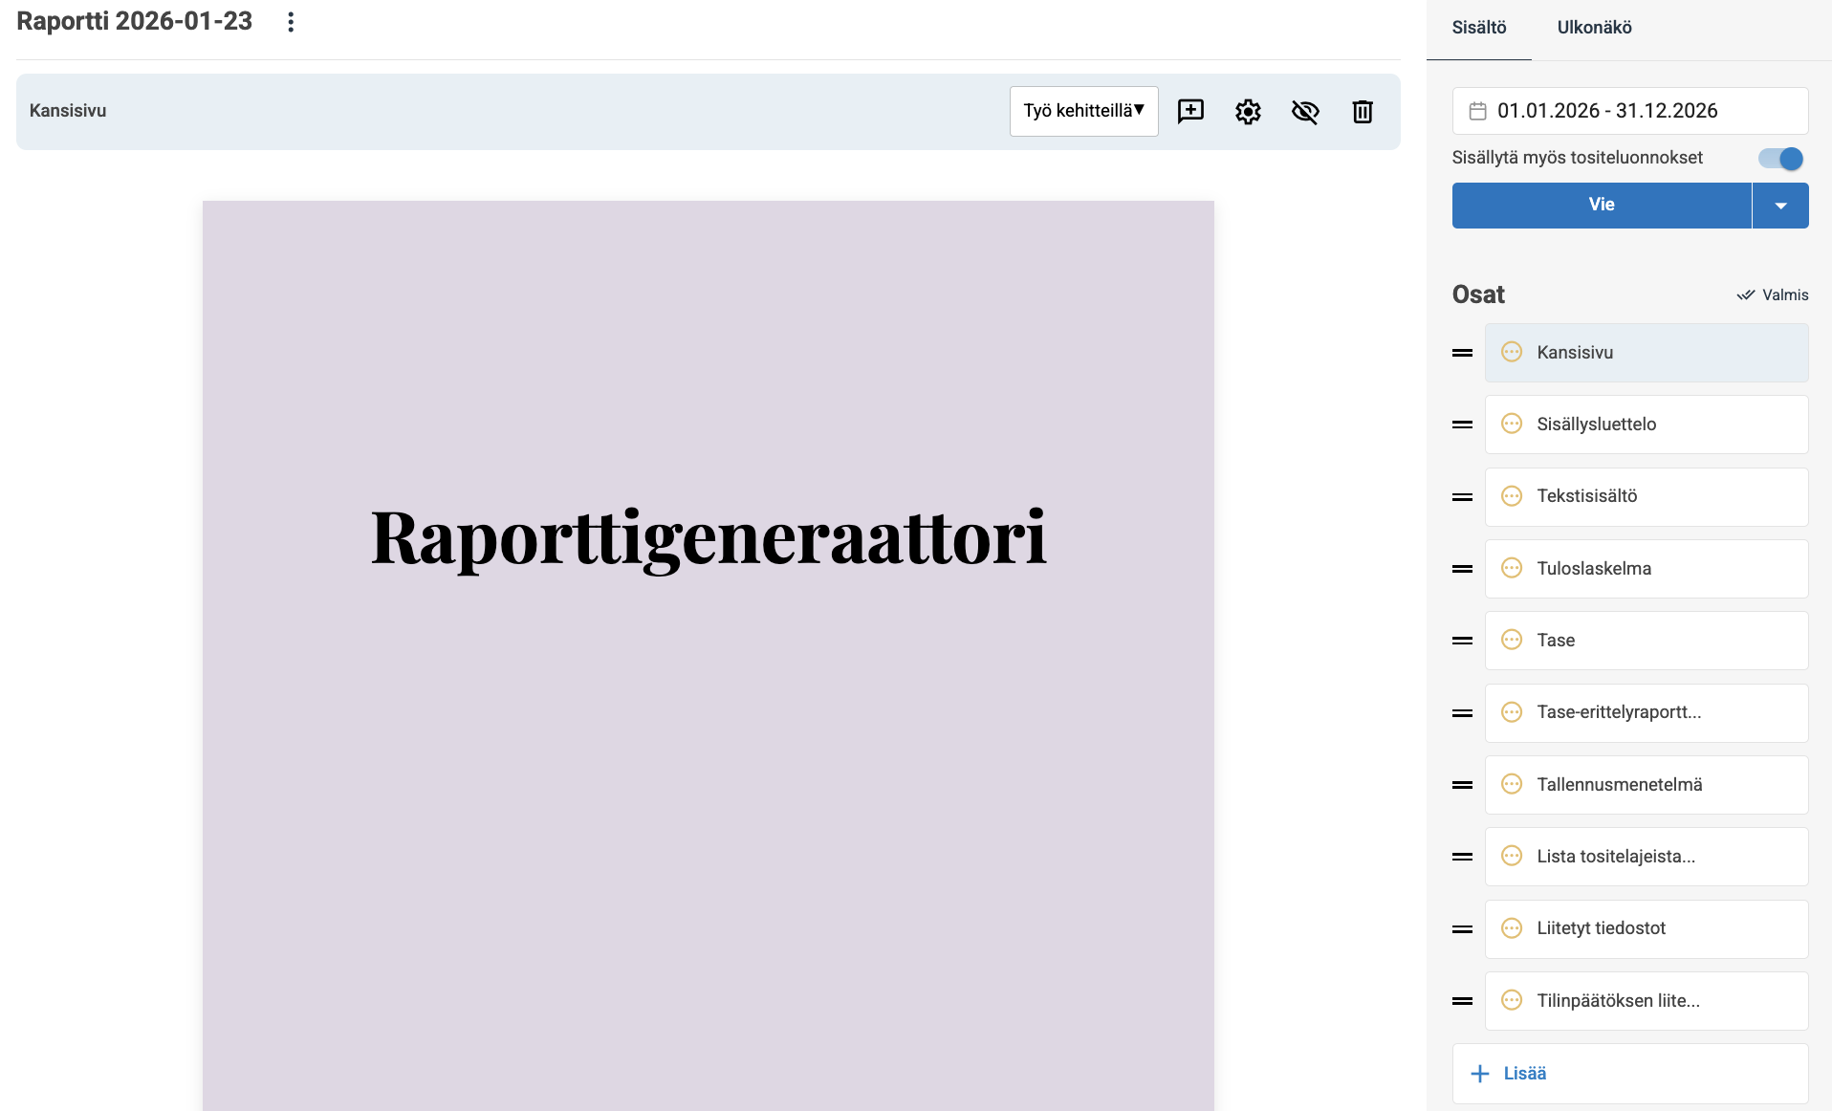Click the drag handle next to Tuloslaskelma
1832x1111 pixels.
click(x=1462, y=569)
